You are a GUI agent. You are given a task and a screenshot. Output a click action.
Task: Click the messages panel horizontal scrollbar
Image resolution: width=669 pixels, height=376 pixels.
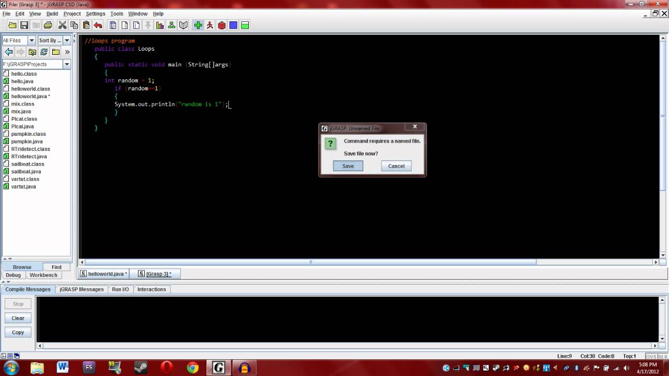348,346
